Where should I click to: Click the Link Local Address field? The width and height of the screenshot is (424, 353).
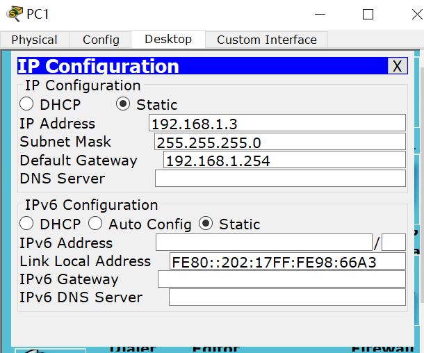coord(288,261)
